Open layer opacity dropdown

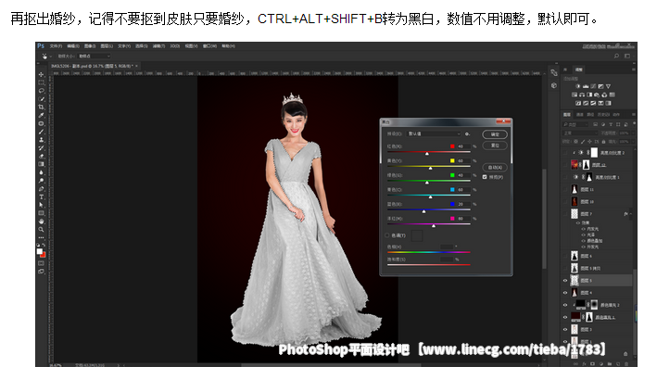pos(634,133)
